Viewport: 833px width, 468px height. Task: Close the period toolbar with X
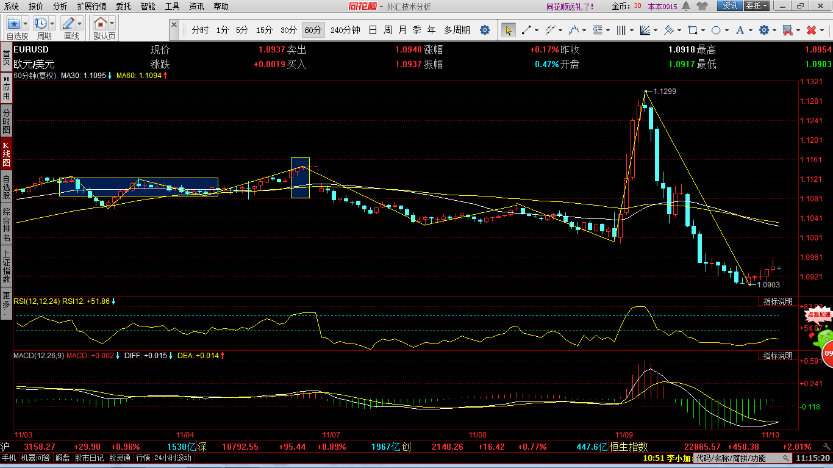point(174,26)
